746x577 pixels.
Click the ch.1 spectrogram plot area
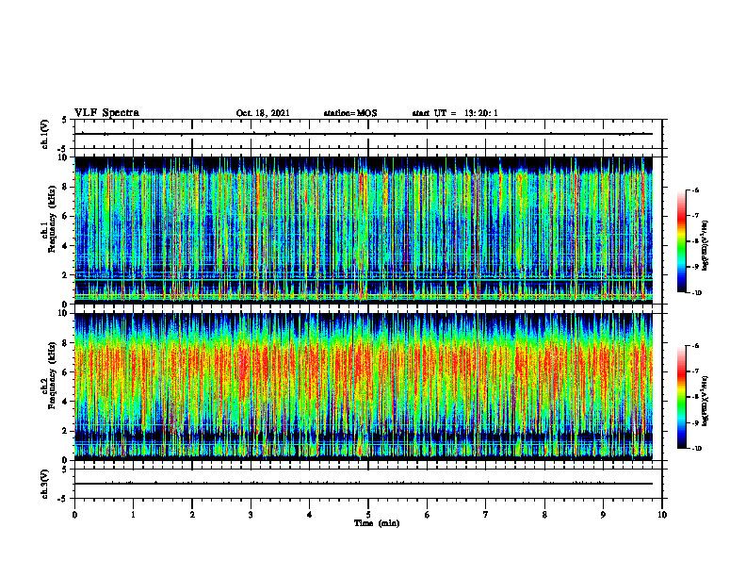[364, 230]
